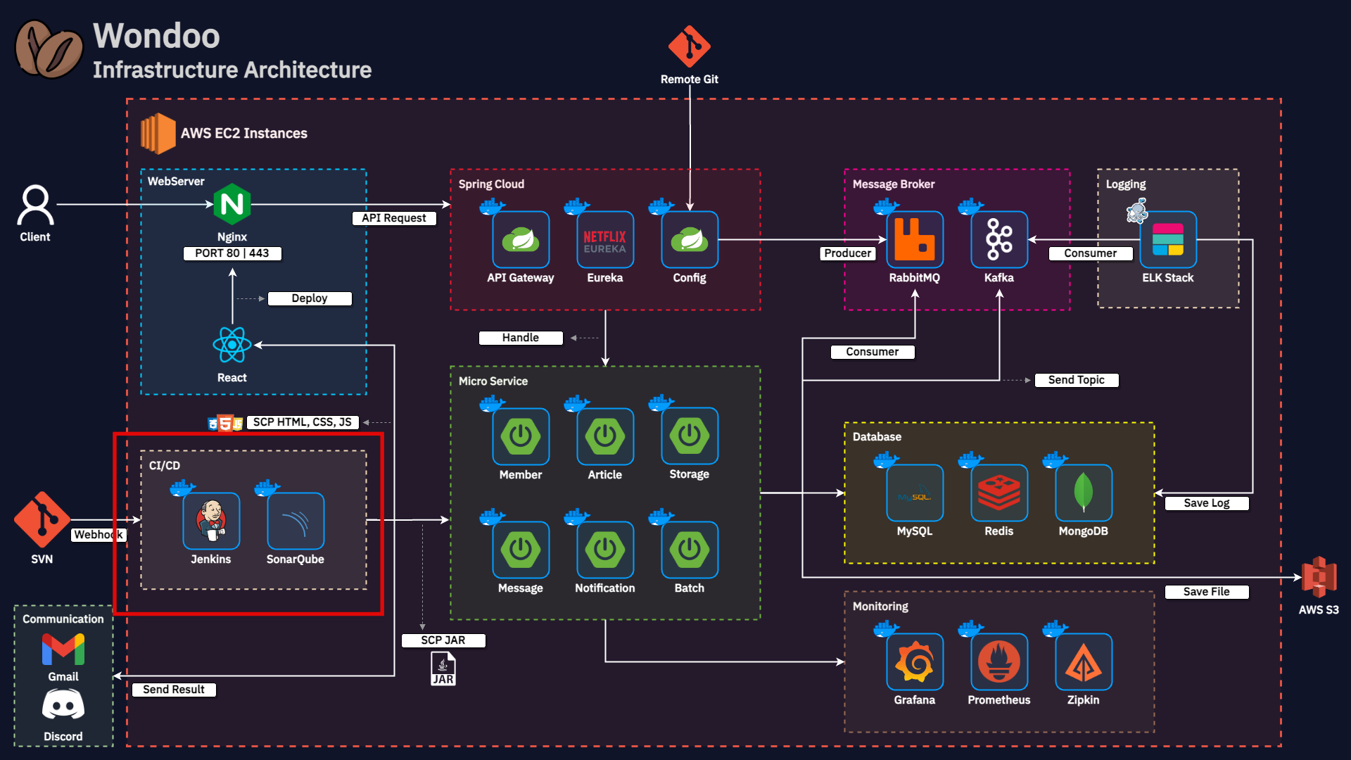The height and width of the screenshot is (760, 1351).
Task: Select the RabbitMQ icon
Action: pyautogui.click(x=915, y=240)
